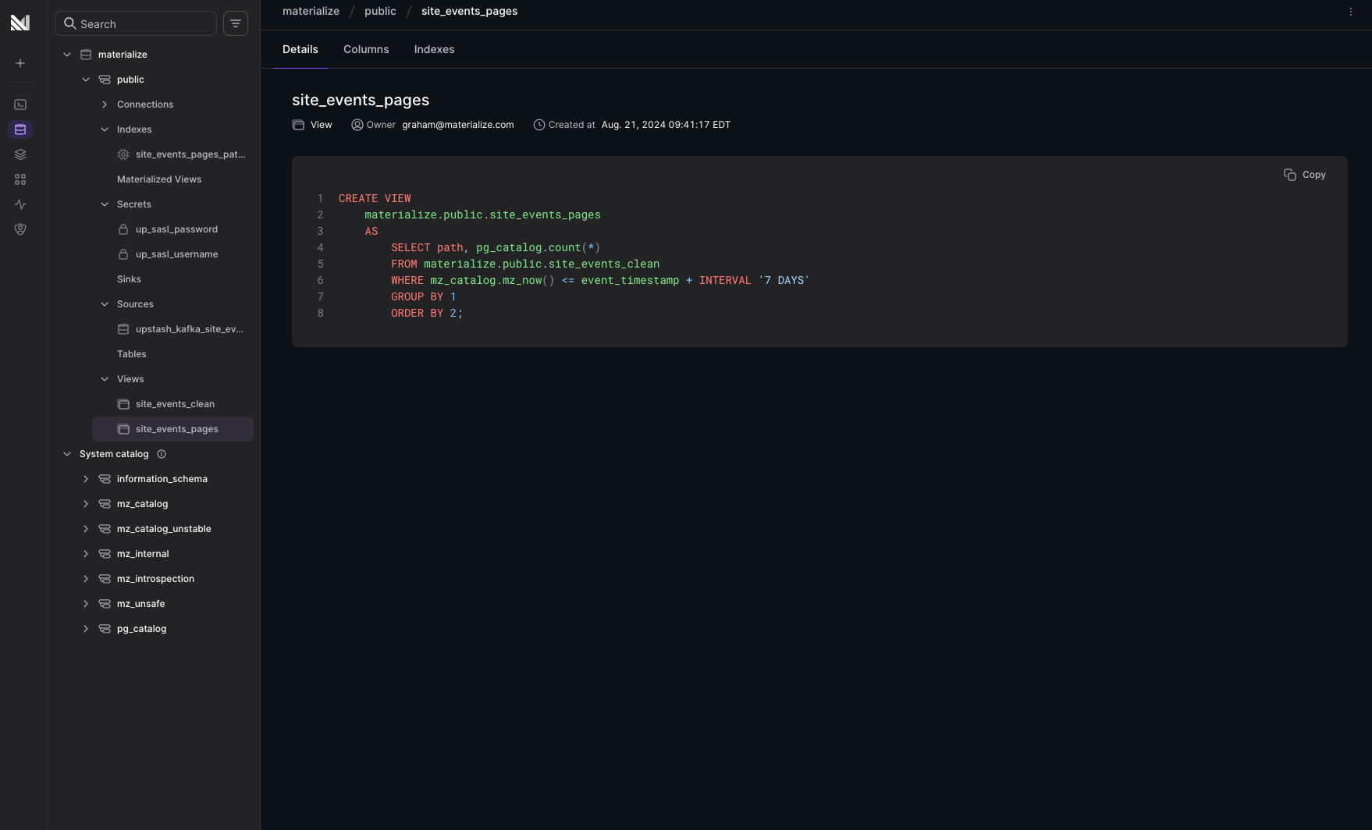Screen dimensions: 1372x830
Task: Select the Tables tree item
Action: (x=132, y=354)
